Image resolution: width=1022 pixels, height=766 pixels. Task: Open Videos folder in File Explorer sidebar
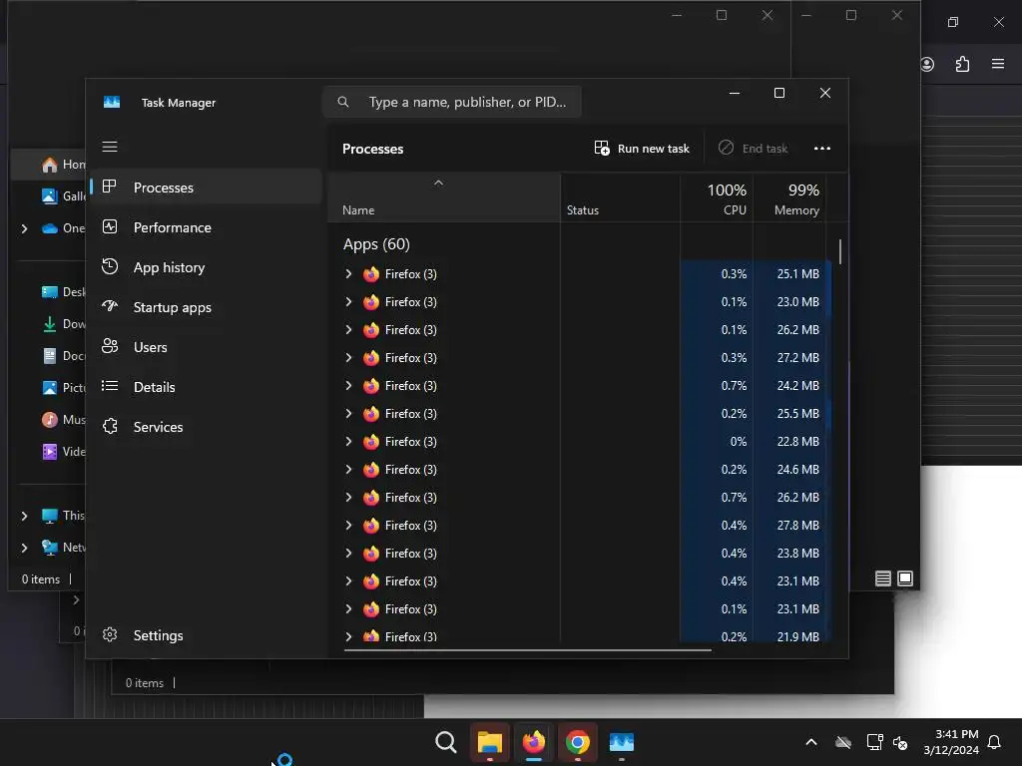point(63,452)
